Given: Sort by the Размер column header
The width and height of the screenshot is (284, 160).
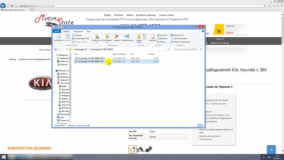Looking at the screenshot, I should 151,54.
